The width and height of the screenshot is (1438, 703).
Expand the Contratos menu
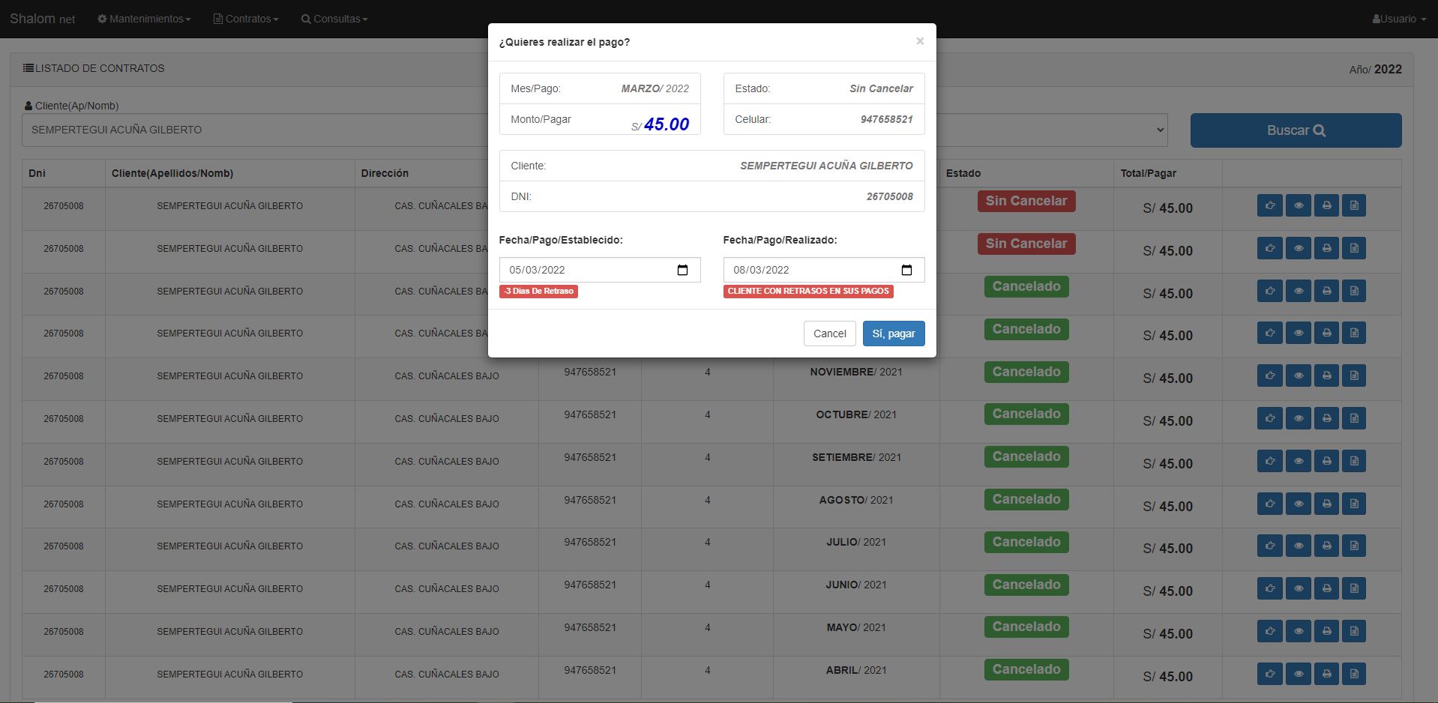tap(246, 19)
